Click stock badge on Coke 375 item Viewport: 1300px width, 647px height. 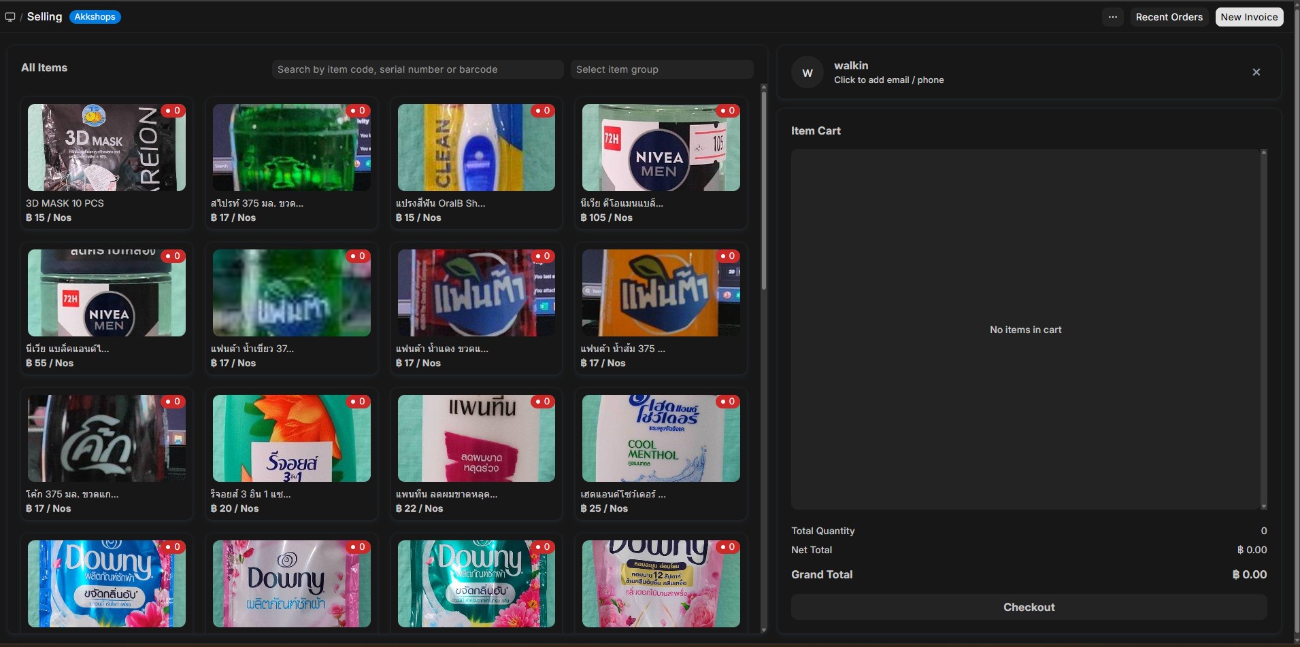(x=173, y=402)
